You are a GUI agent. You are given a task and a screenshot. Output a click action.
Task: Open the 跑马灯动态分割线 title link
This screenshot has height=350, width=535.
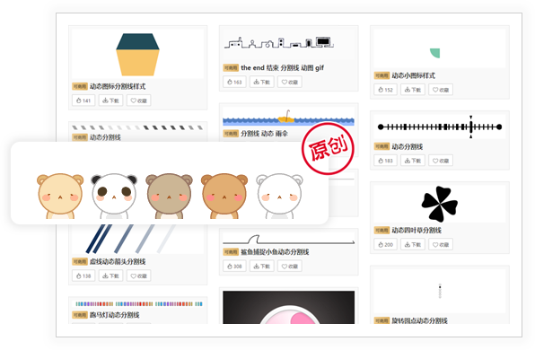(114, 315)
